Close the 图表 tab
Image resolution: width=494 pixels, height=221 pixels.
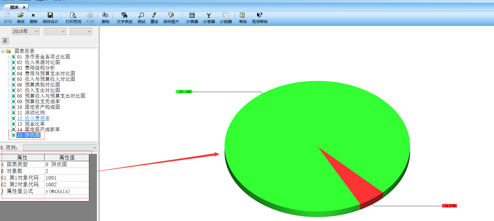pos(24,7)
